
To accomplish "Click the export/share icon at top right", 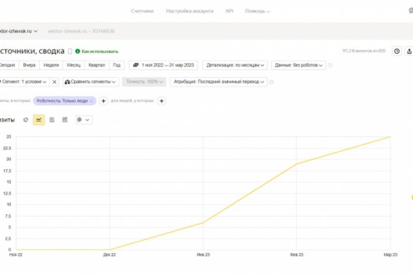I will point(409,51).
